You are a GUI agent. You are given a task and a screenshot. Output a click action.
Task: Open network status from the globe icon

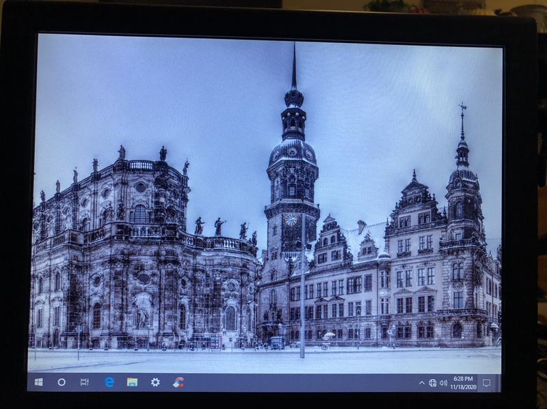(x=433, y=383)
